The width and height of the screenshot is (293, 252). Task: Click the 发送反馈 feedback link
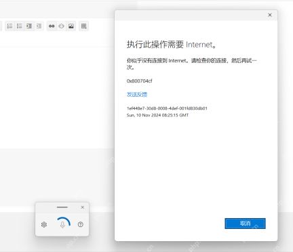click(x=137, y=94)
